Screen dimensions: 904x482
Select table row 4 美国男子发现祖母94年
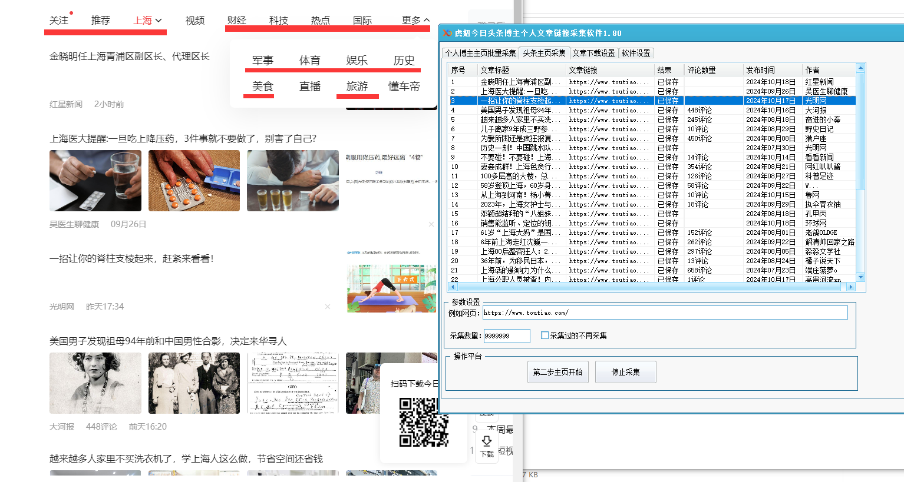(652, 110)
